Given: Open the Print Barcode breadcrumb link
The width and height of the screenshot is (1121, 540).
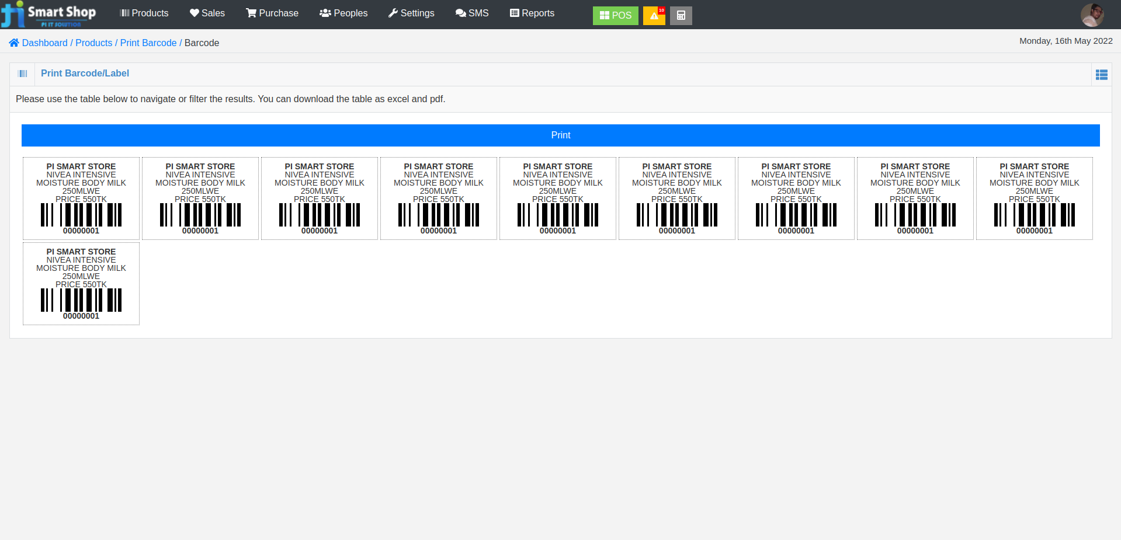Looking at the screenshot, I should click(148, 43).
